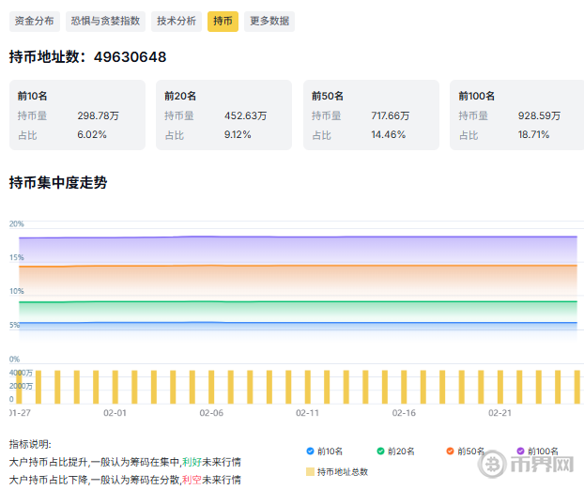
Task: Click the 02-16 date axis label
Action: pyautogui.click(x=404, y=413)
